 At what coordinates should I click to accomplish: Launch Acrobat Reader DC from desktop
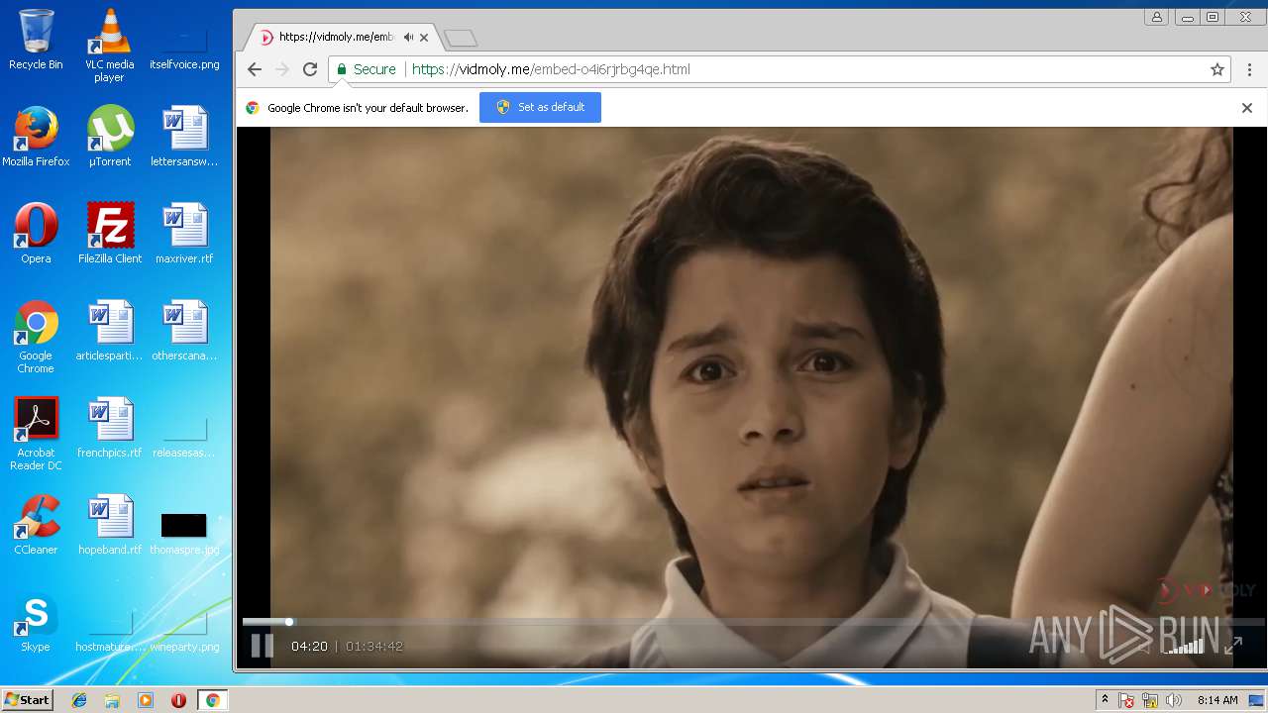[x=36, y=434]
